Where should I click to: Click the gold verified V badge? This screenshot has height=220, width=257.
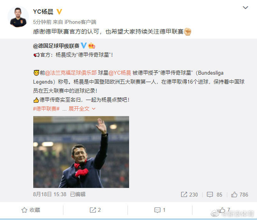tap(59, 12)
